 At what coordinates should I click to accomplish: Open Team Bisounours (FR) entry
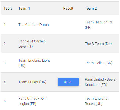(x=99, y=25)
